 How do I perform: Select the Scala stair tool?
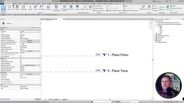91,8
